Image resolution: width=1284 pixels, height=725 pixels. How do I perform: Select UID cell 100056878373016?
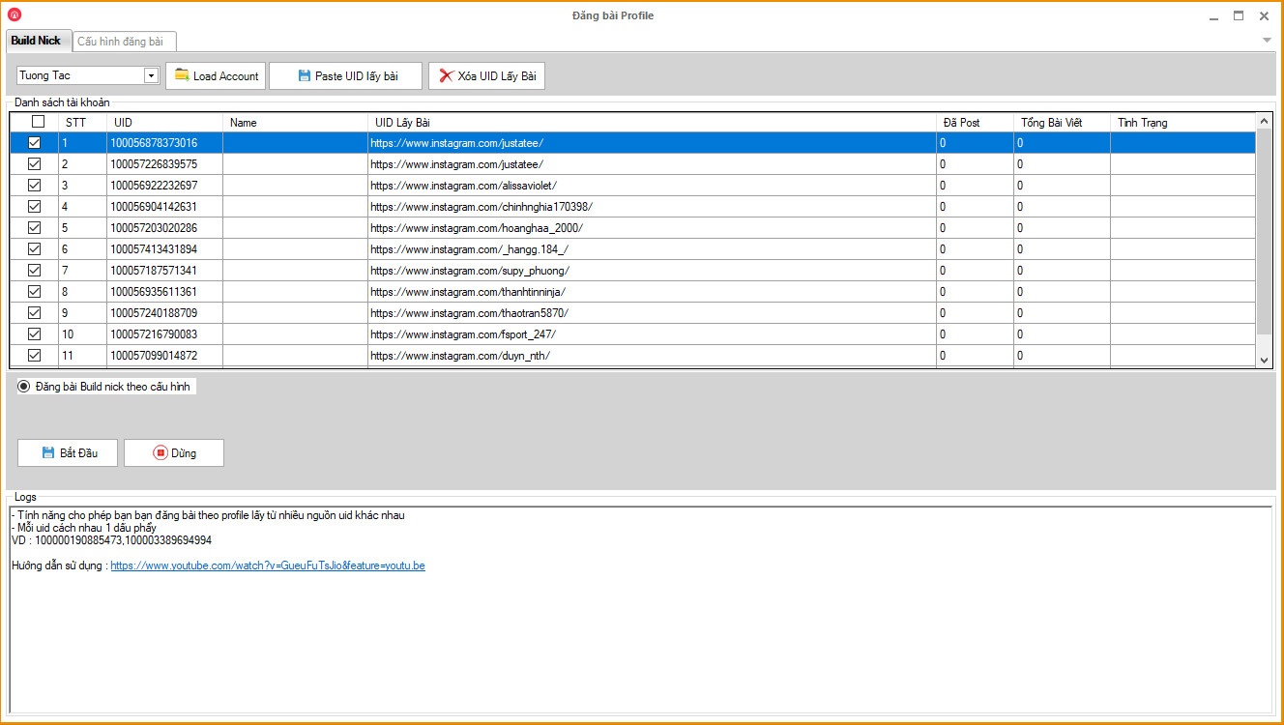(164, 143)
